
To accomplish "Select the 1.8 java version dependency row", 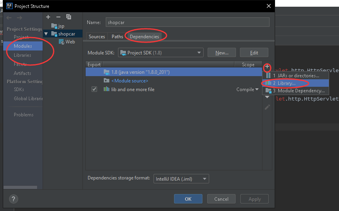I will [174, 72].
